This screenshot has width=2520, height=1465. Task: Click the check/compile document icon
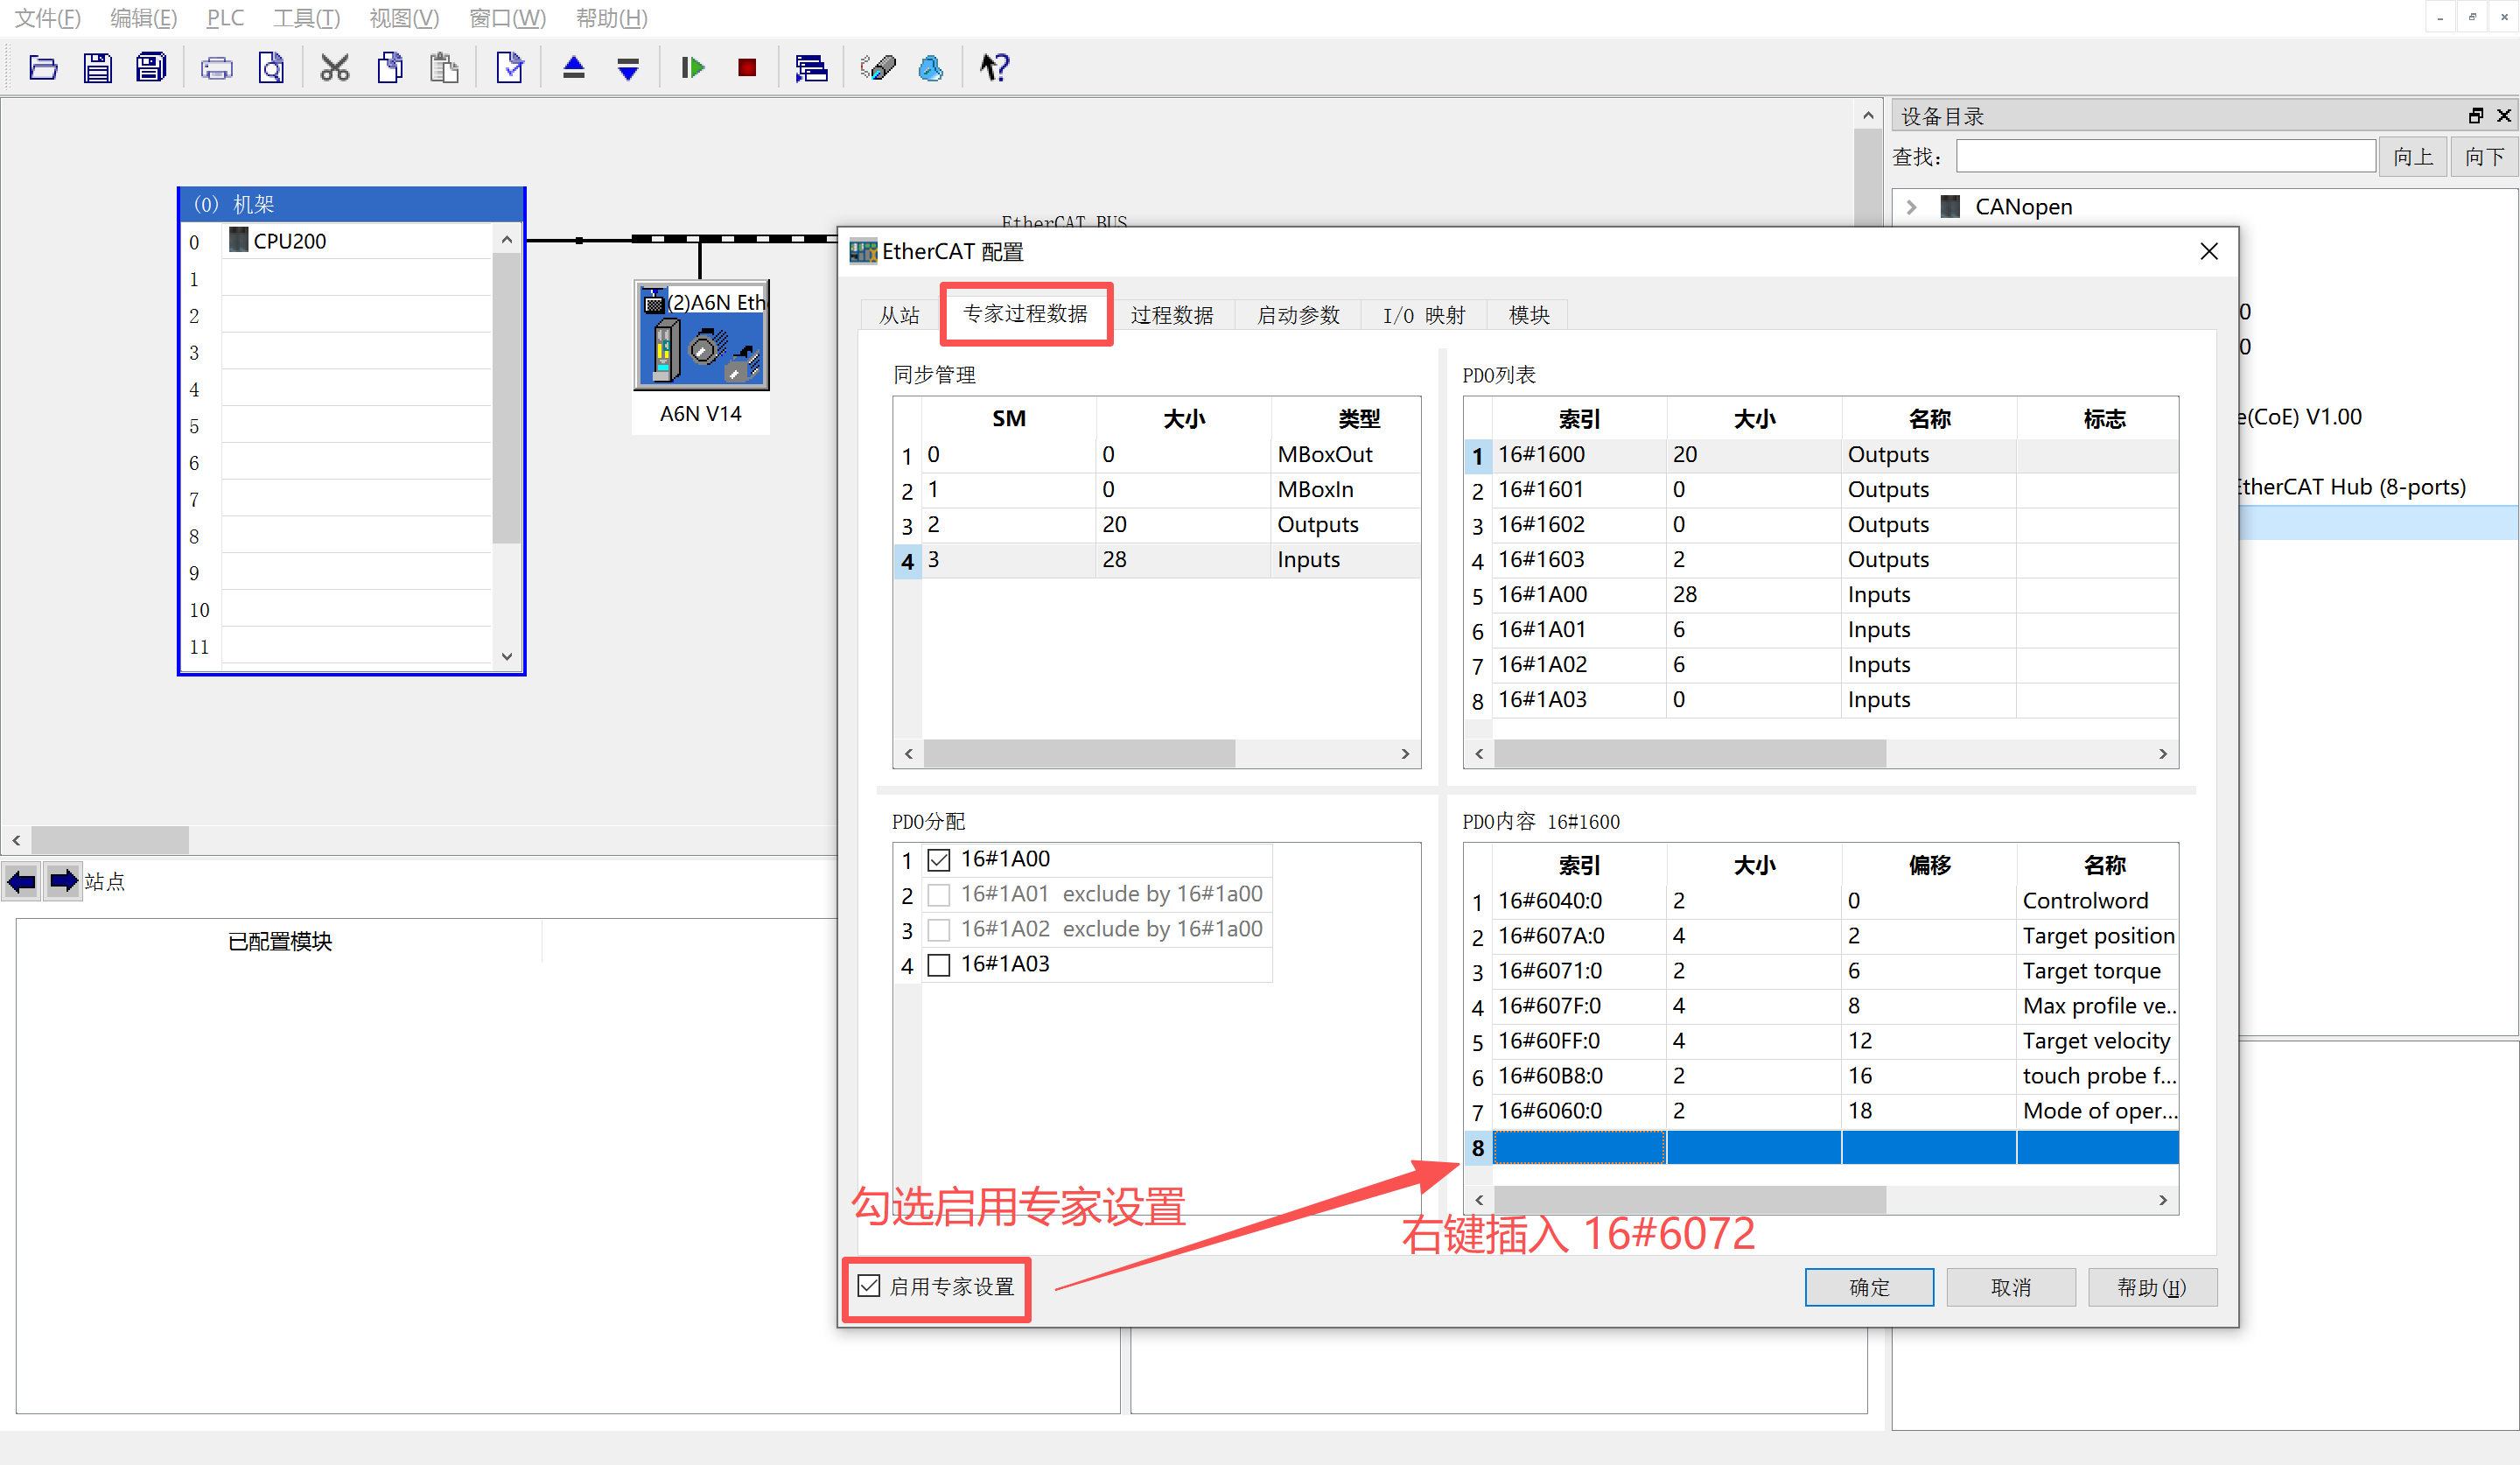tap(510, 68)
